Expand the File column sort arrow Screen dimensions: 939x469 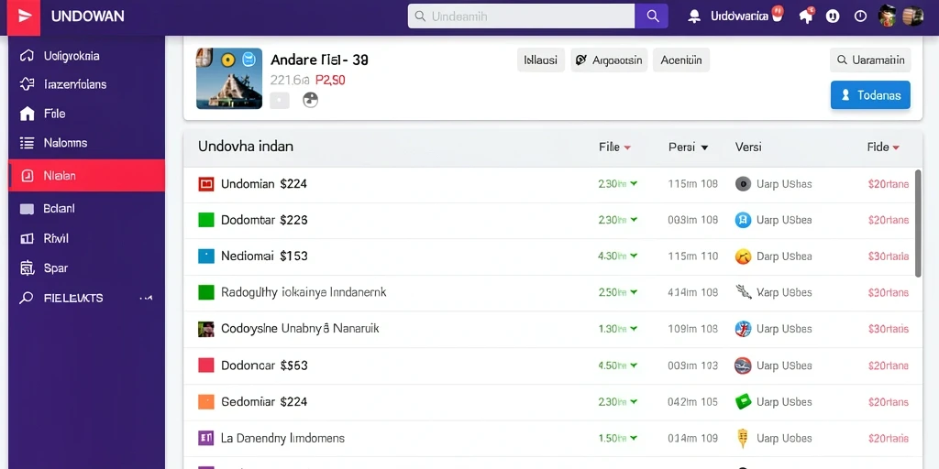tap(627, 147)
